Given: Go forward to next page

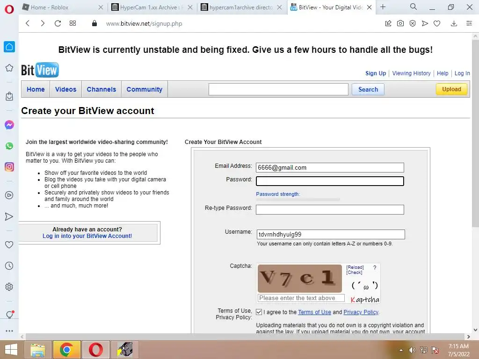Looking at the screenshot, I should [43, 23].
